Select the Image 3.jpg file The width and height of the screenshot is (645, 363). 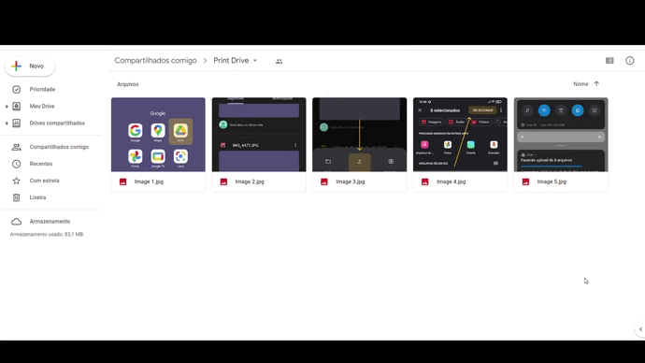[x=360, y=144]
